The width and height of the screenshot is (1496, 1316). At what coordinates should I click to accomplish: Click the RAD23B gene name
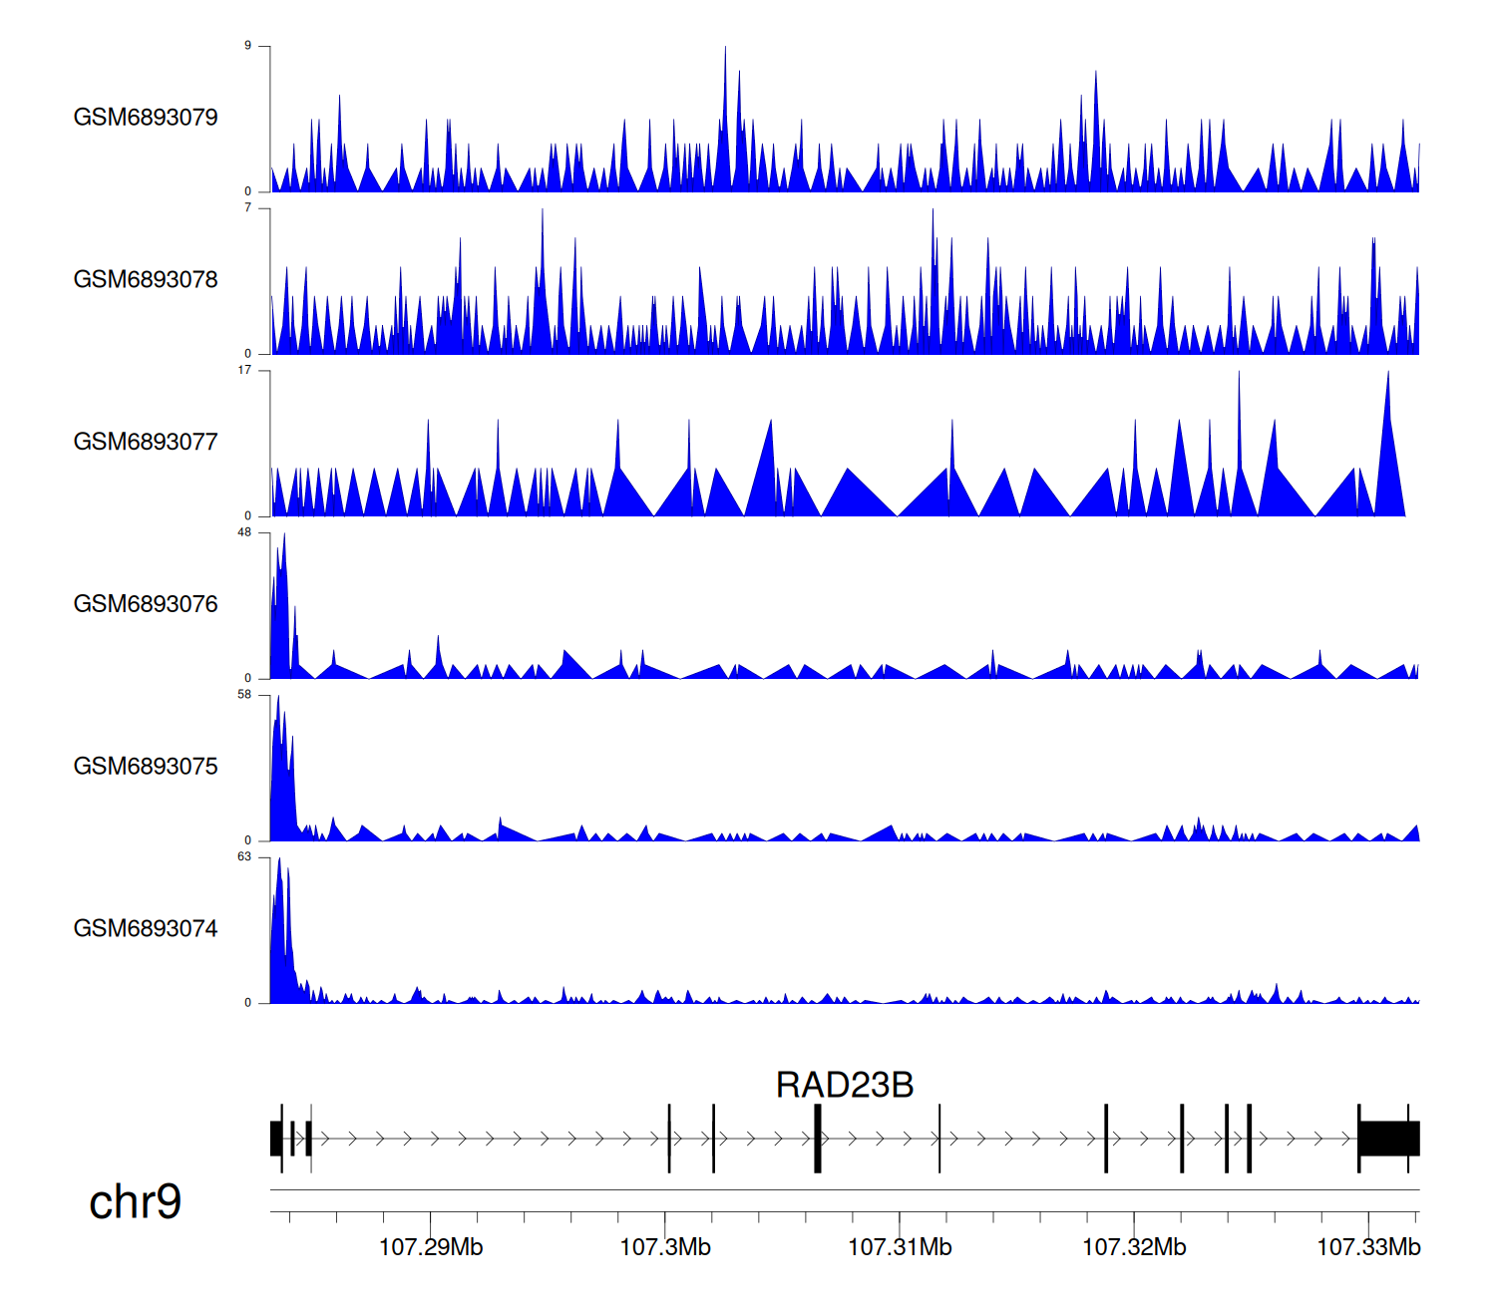(845, 1085)
